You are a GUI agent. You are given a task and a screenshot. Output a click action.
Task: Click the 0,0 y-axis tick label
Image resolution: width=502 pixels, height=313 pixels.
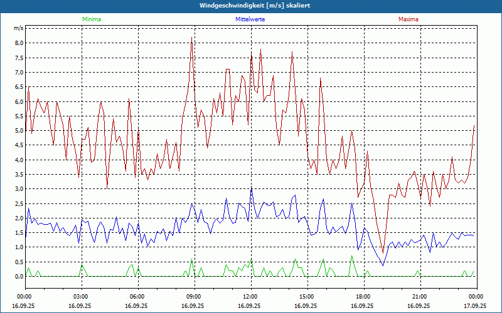click(19, 277)
